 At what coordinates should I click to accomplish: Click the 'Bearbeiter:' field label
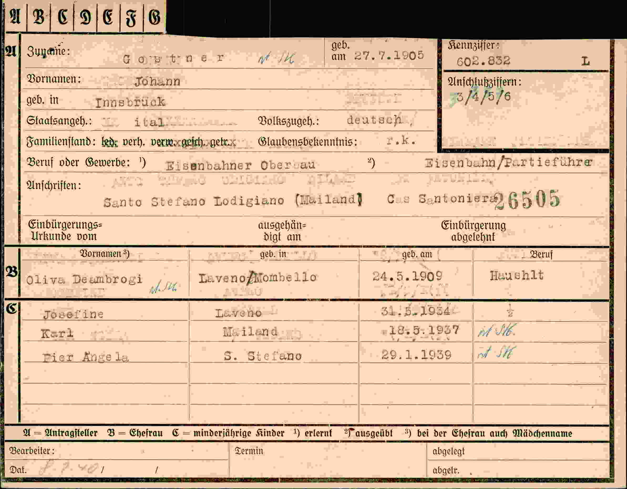pyautogui.click(x=32, y=451)
